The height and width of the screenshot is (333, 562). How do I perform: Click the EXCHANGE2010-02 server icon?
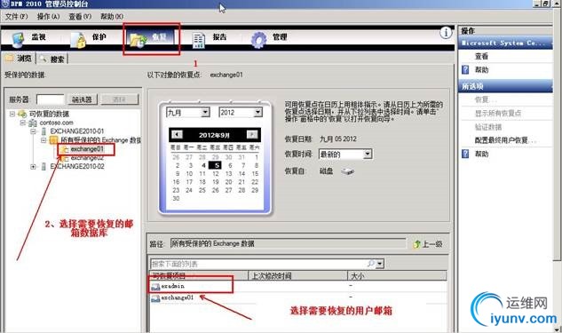[44, 166]
